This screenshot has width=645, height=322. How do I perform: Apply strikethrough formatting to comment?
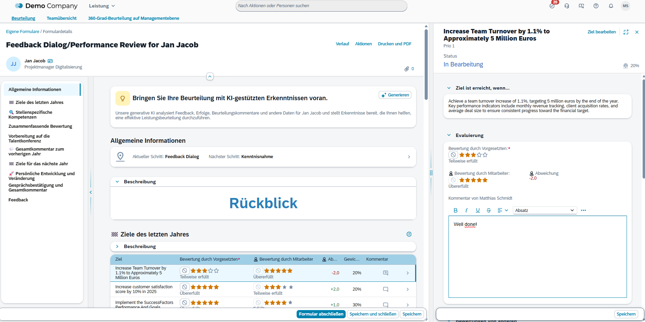(489, 211)
